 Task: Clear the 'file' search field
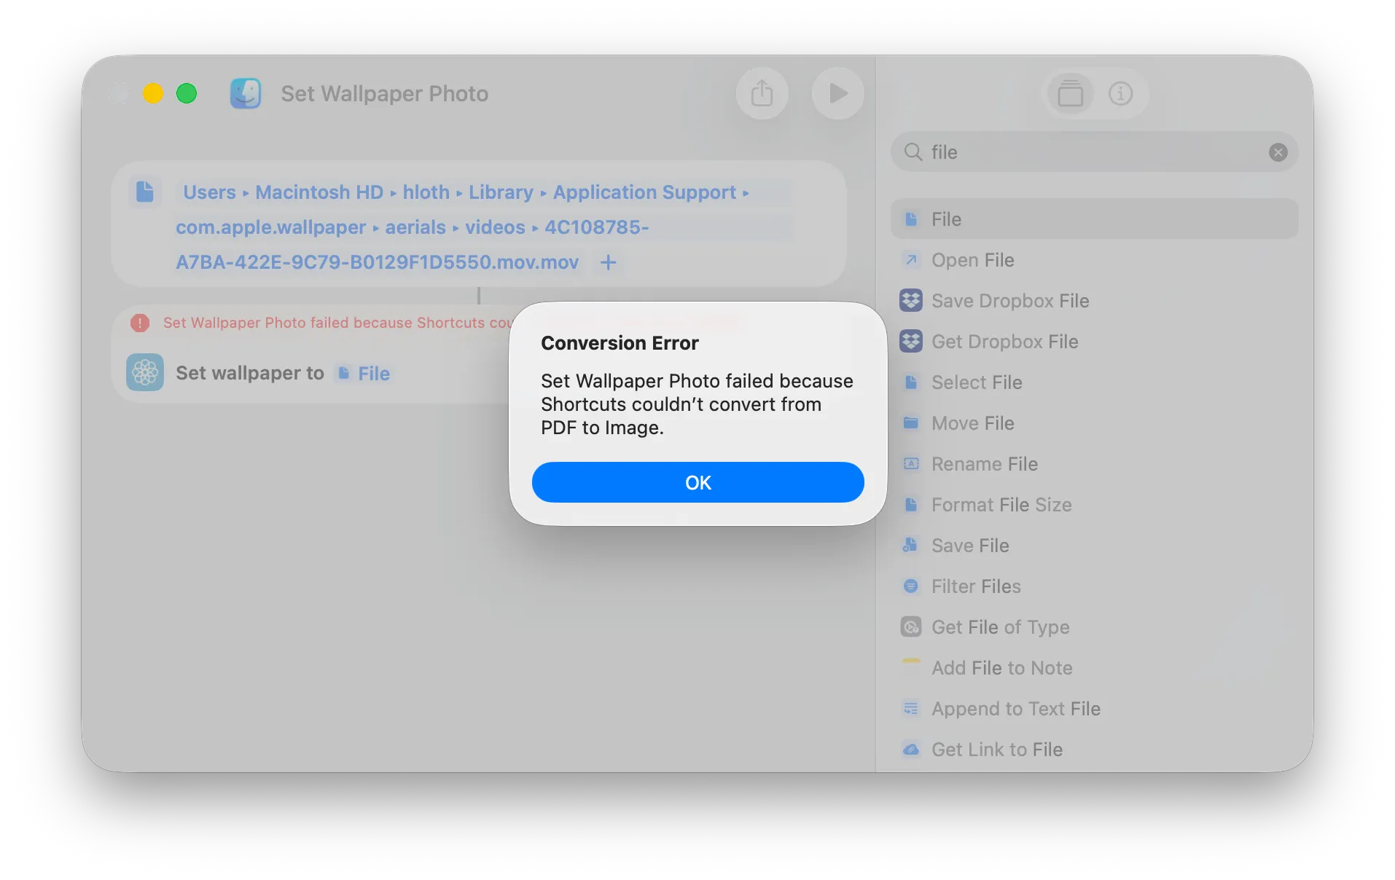pos(1278,152)
